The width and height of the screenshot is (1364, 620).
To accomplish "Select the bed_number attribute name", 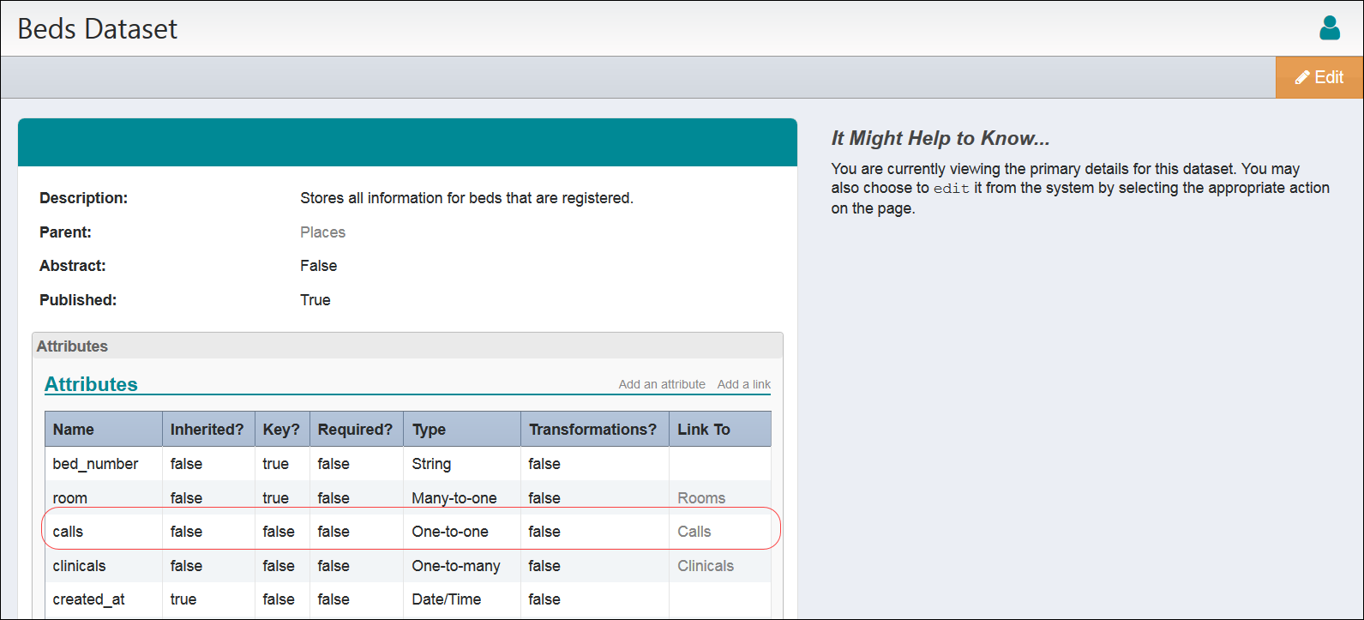I will (x=95, y=464).
